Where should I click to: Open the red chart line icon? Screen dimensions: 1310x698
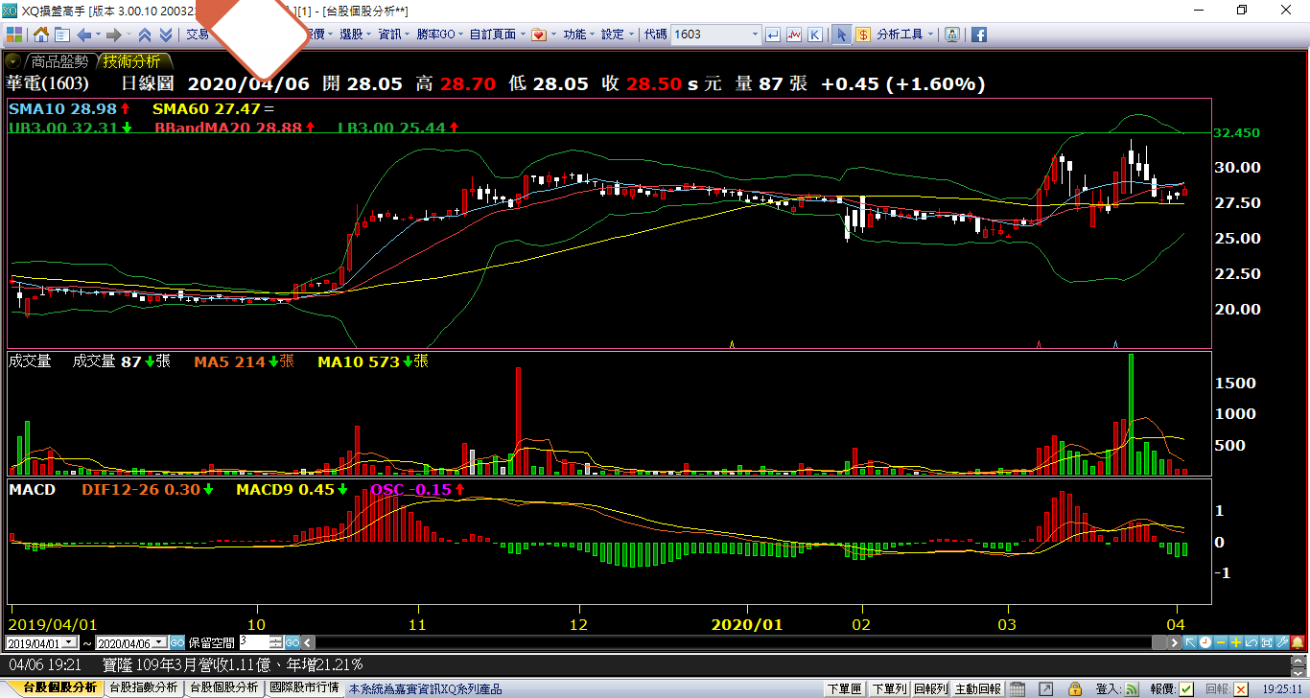(794, 35)
